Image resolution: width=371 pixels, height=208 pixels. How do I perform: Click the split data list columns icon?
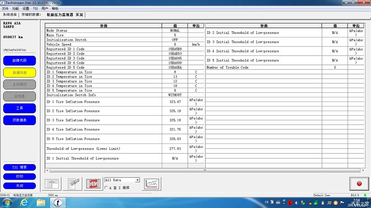pyautogui.click(x=52, y=184)
